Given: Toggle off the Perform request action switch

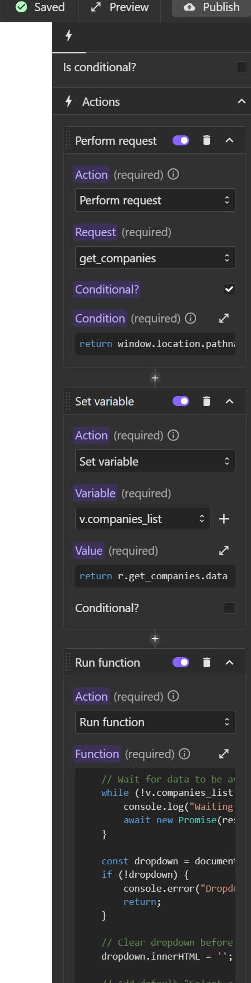Looking at the screenshot, I should 181,140.
